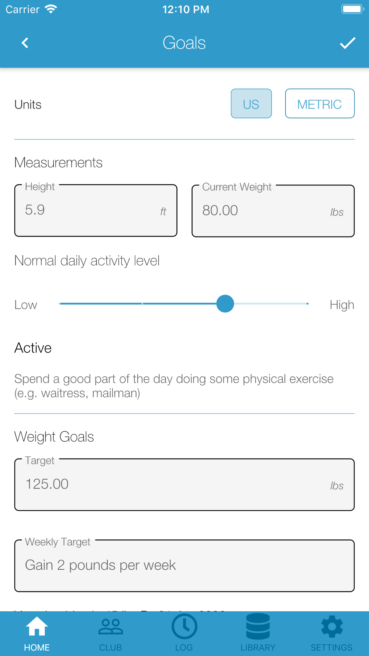Open the Weekly Target picker
The width and height of the screenshot is (369, 656).
point(184,566)
